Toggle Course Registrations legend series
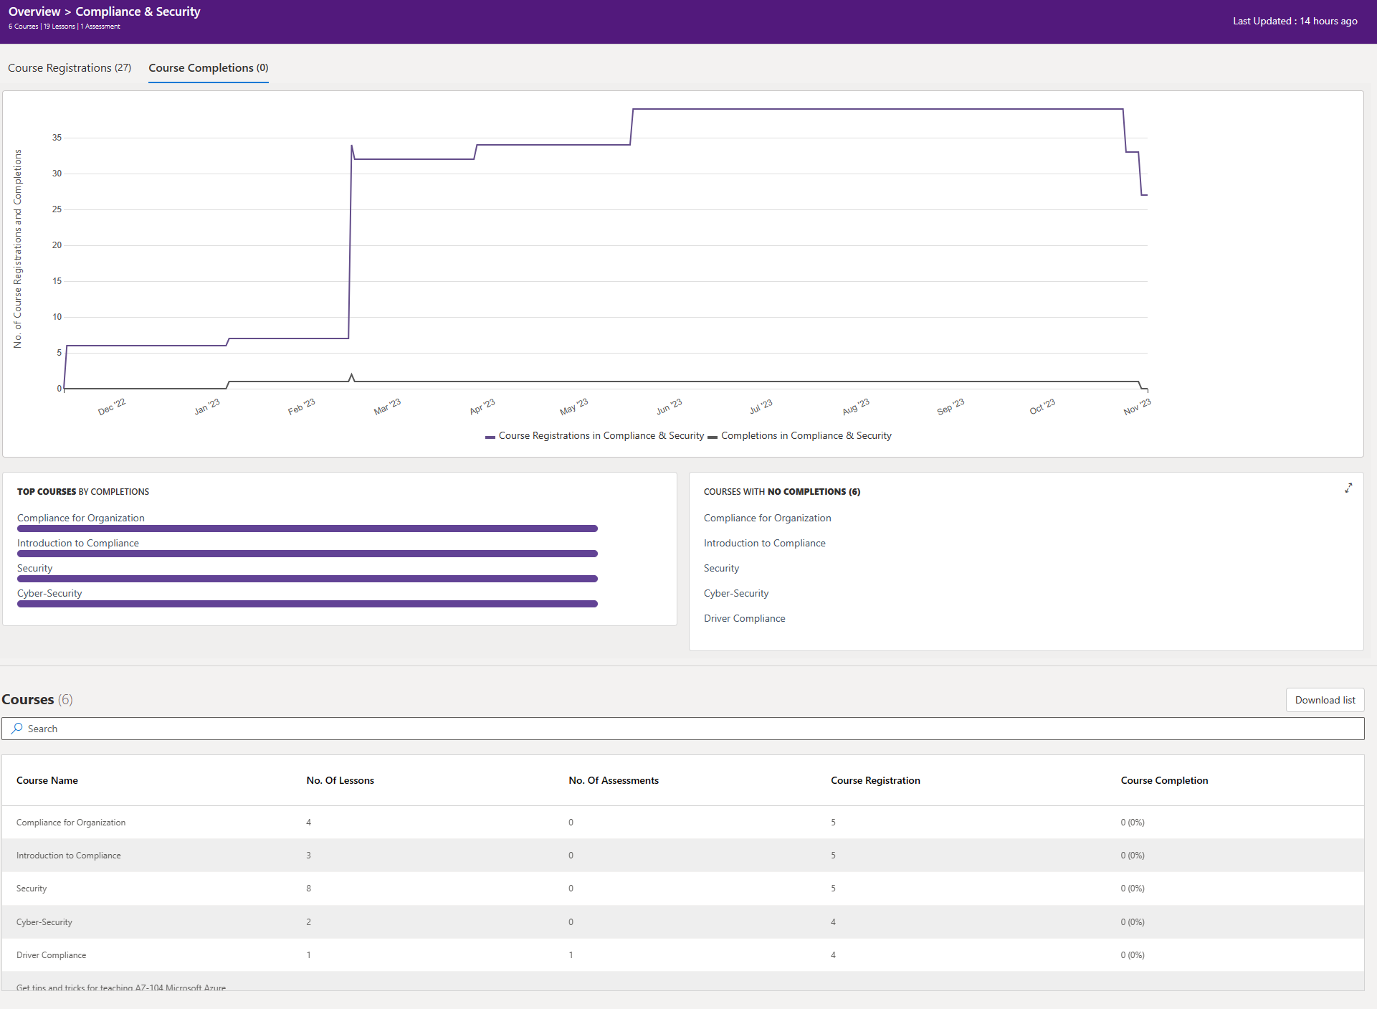Viewport: 1377px width, 1009px height. (x=595, y=435)
